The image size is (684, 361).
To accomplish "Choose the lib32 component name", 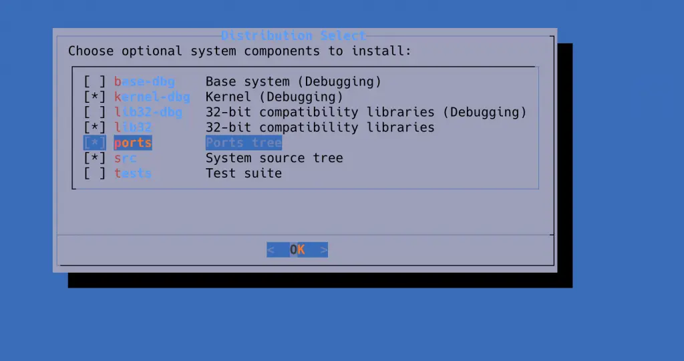I will tap(133, 127).
